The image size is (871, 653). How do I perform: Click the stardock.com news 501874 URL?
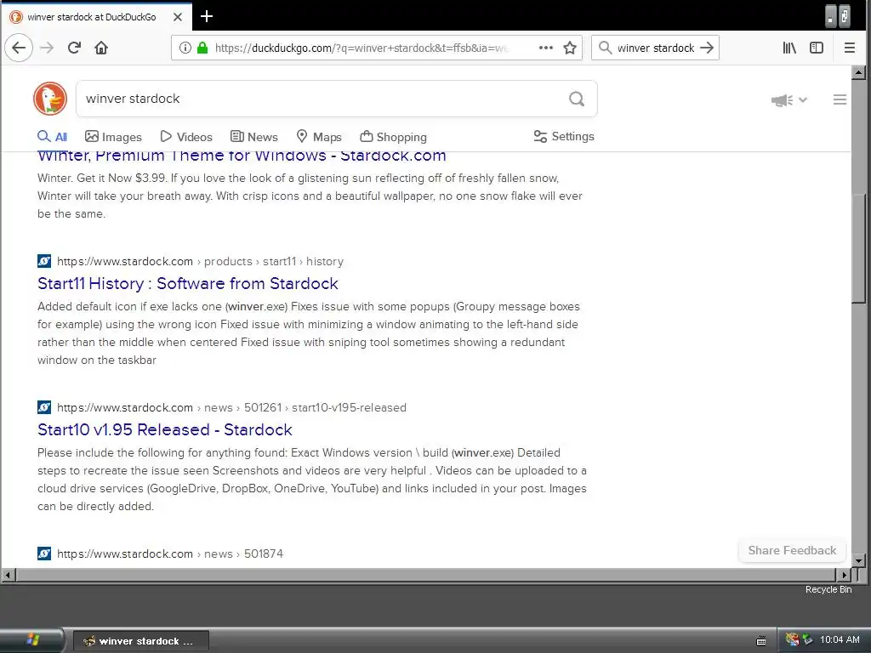click(x=170, y=553)
